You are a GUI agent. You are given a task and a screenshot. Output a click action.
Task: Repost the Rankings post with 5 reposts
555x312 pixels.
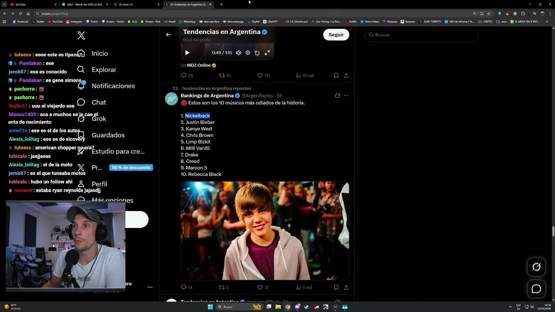click(224, 287)
